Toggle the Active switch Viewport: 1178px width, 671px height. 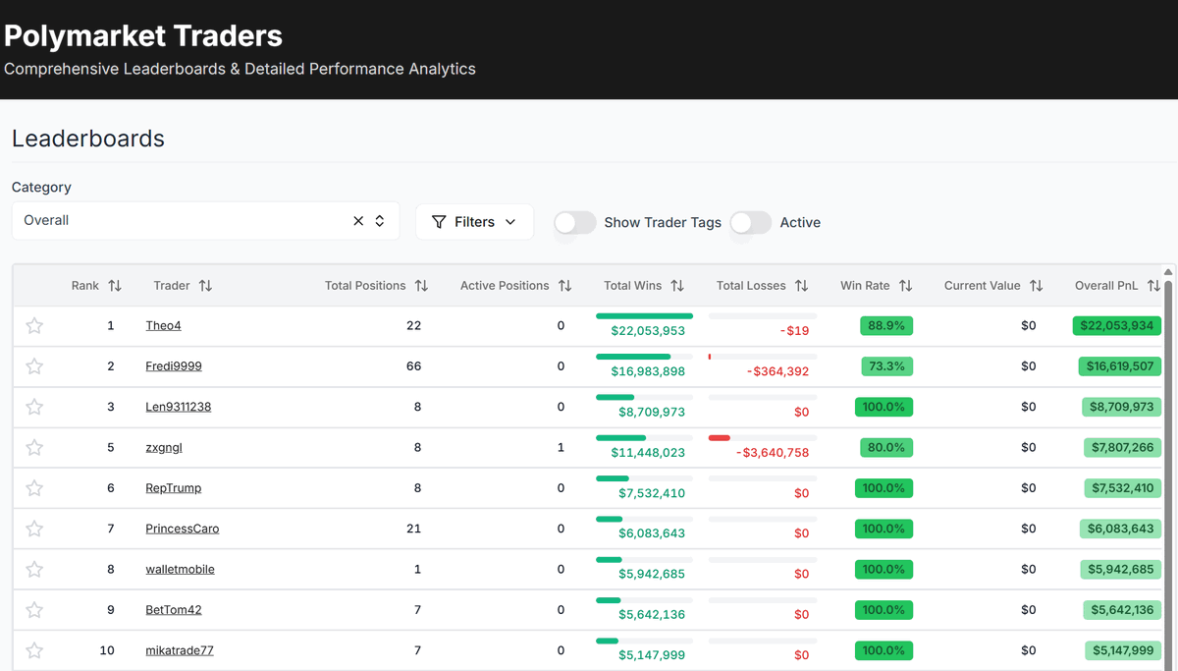click(751, 223)
